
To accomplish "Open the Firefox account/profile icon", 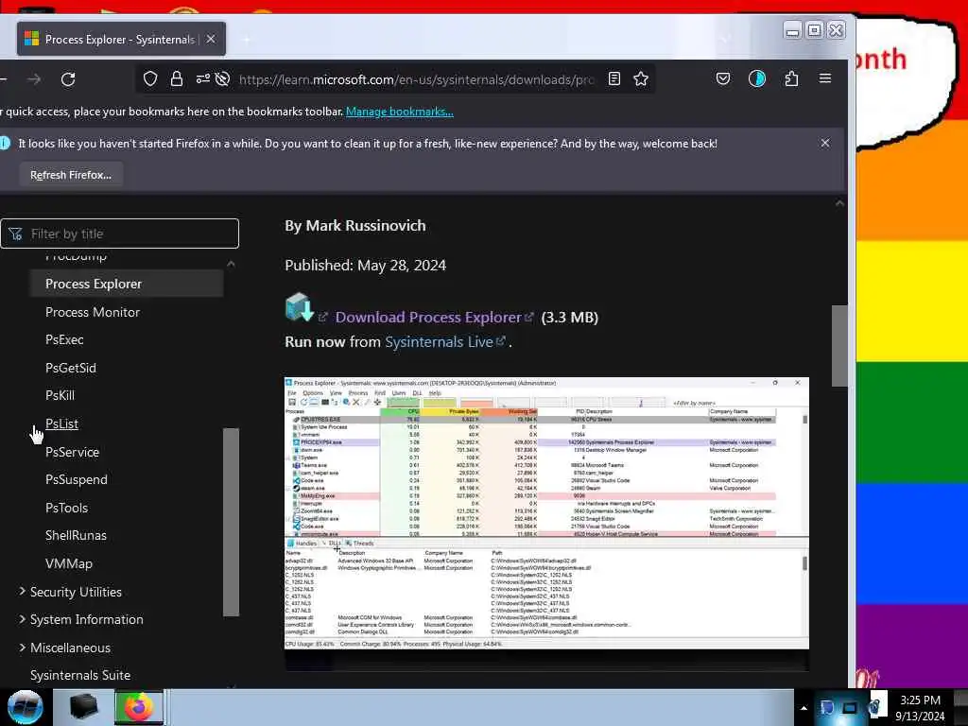I will (x=757, y=79).
